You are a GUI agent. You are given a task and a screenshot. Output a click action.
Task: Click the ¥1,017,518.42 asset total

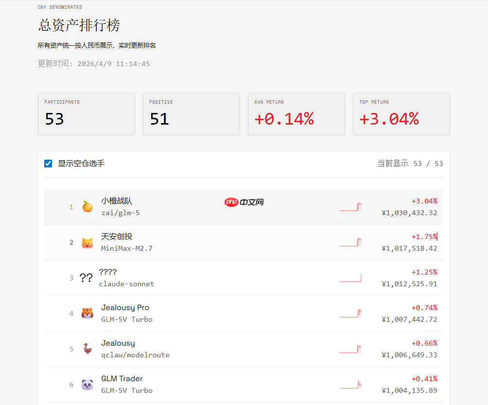click(410, 248)
